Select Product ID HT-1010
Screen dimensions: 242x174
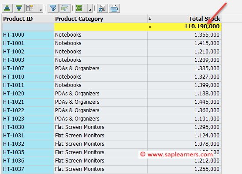(x=28, y=77)
